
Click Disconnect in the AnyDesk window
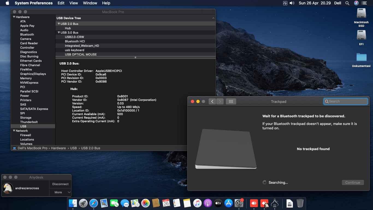coord(60,184)
